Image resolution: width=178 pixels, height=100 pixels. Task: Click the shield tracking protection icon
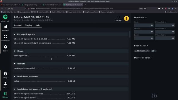point(26,9)
